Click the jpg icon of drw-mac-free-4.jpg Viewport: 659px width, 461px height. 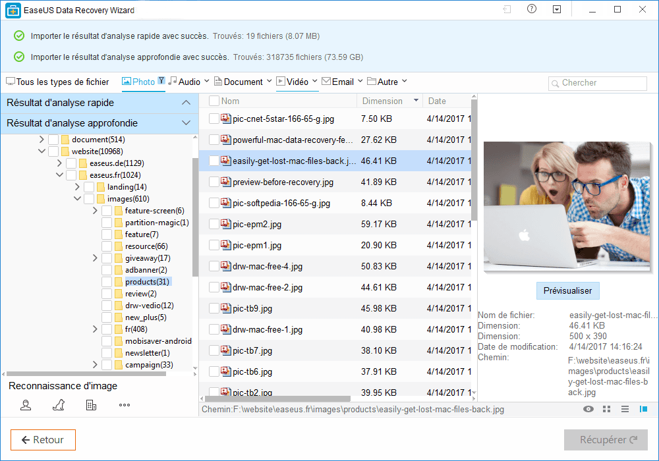click(x=226, y=266)
